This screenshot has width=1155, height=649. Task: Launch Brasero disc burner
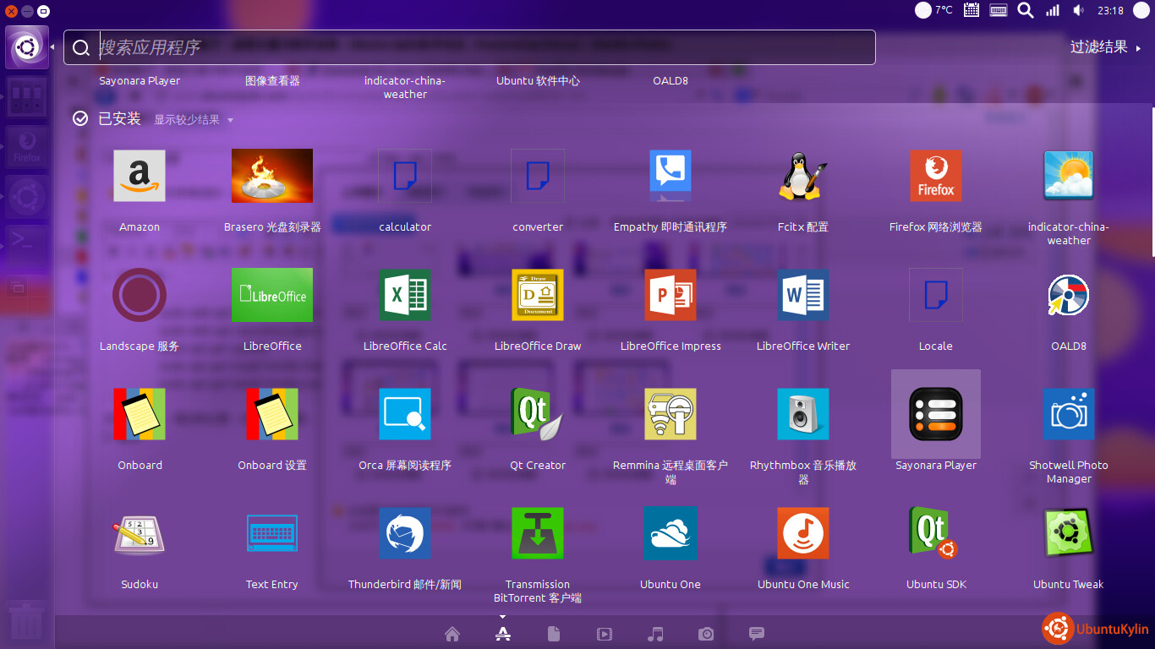(272, 177)
